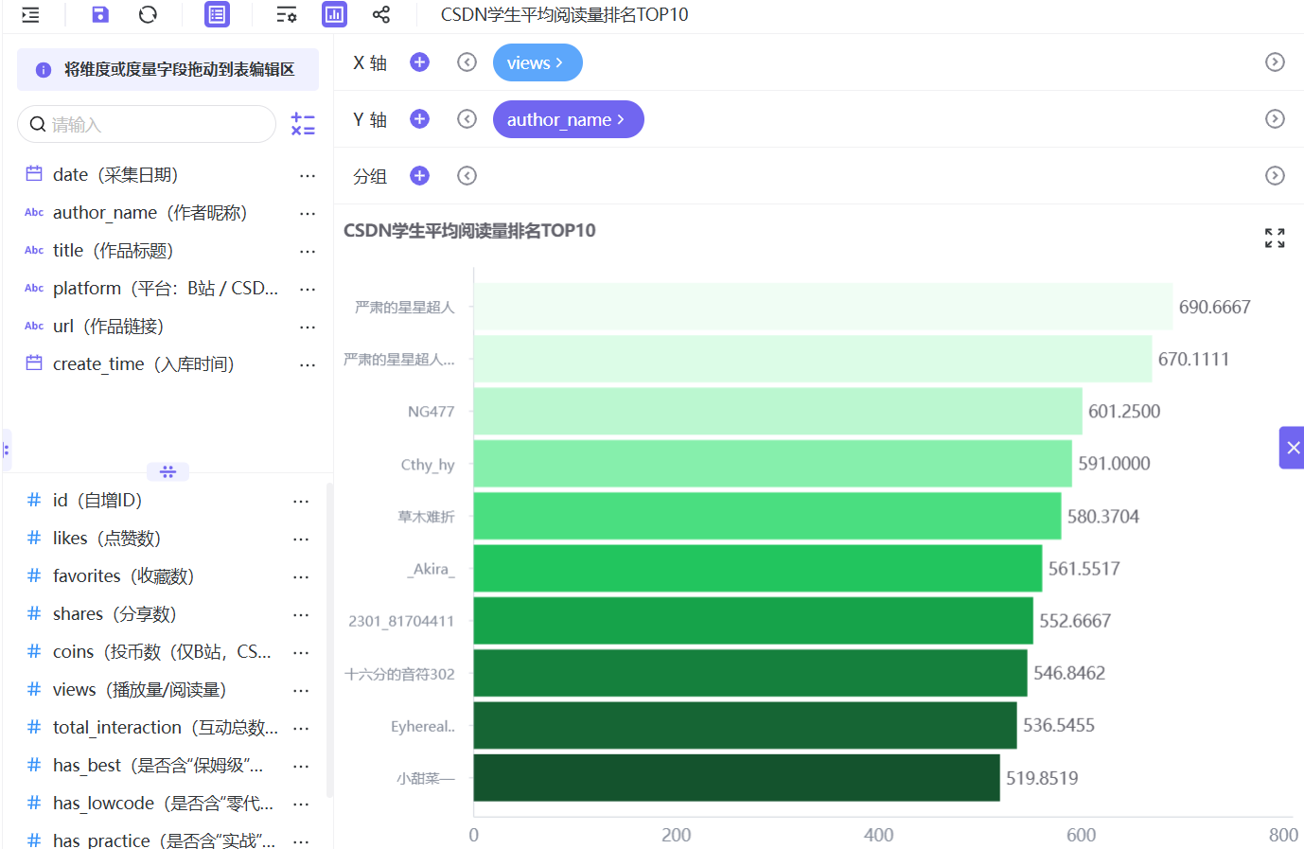Select the author_name (作者昵称) dimension field
Viewport: 1304px width, 849px height.
tap(150, 213)
